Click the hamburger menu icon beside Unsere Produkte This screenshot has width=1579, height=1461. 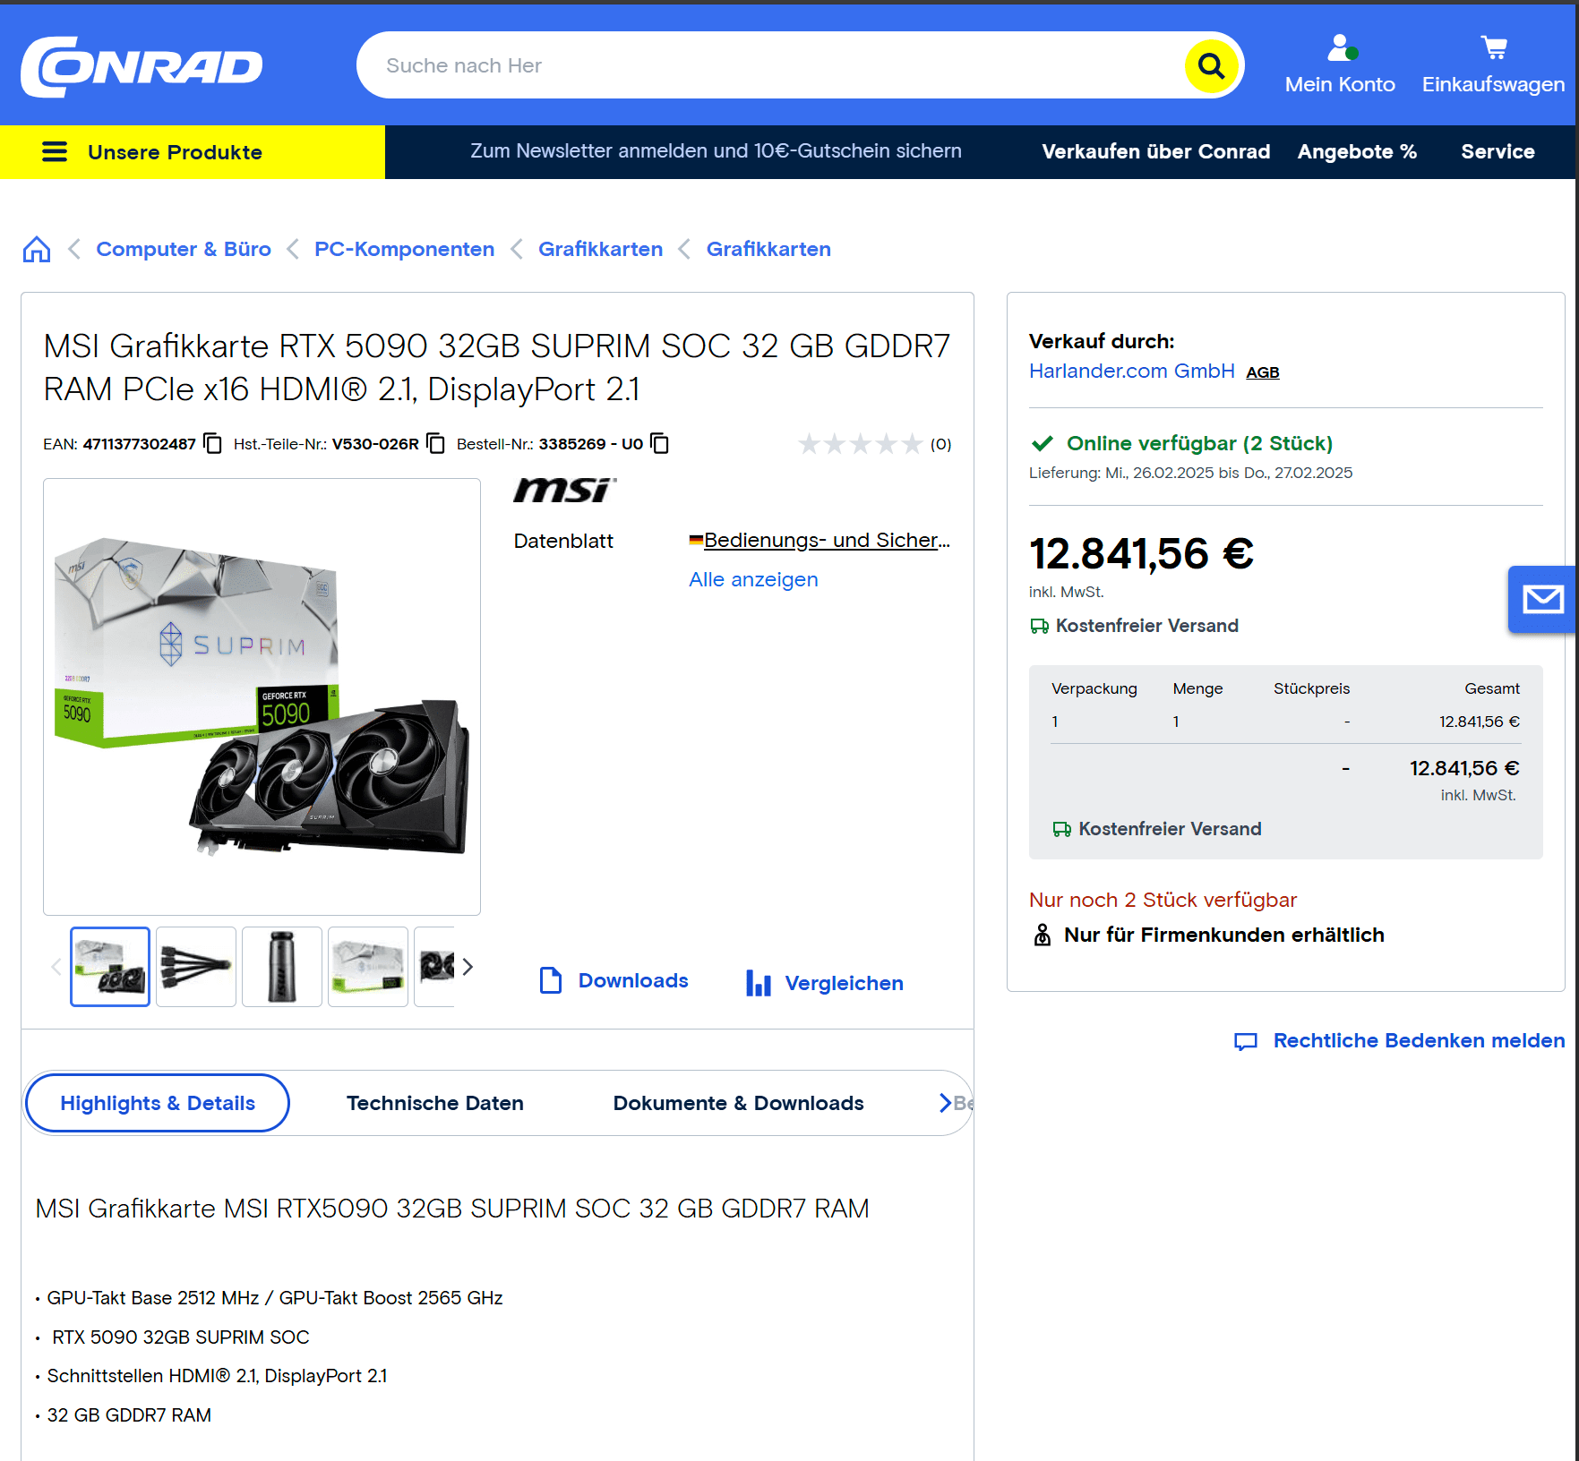click(x=55, y=152)
